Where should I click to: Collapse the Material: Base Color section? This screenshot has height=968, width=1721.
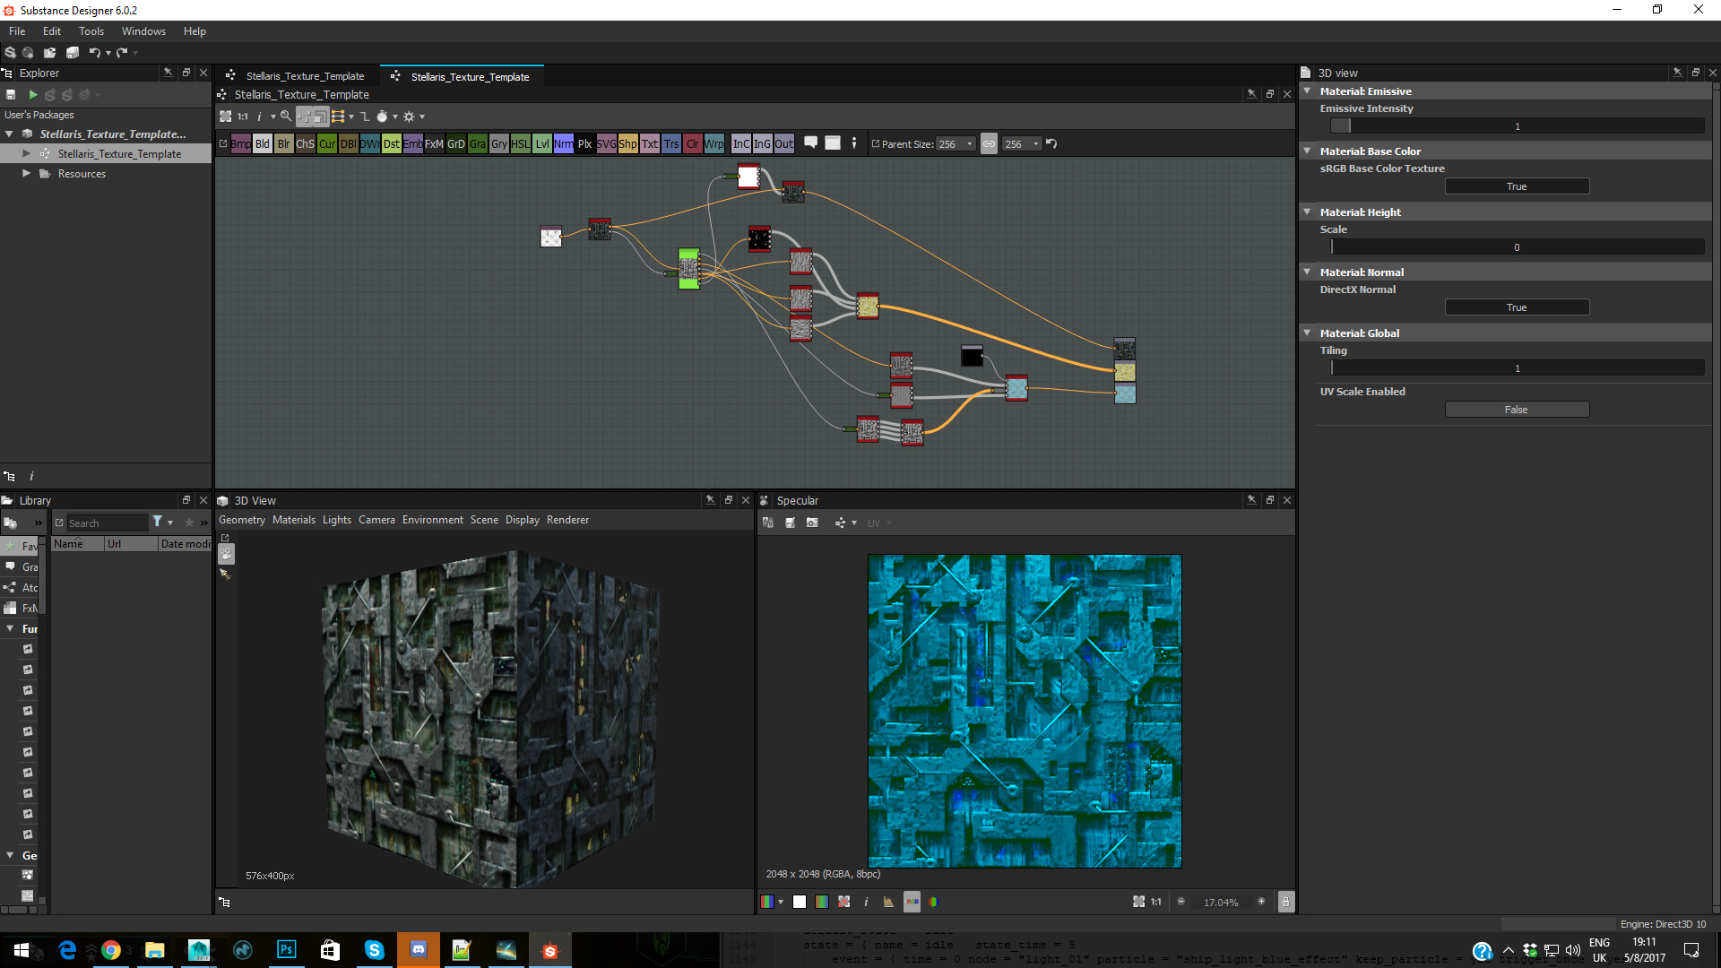point(1307,151)
